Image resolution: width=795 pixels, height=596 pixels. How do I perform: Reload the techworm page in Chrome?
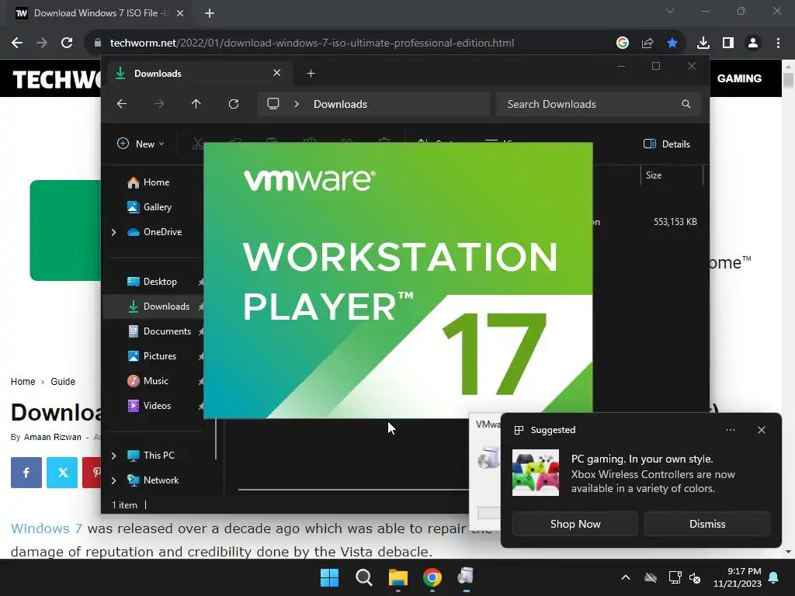[67, 43]
